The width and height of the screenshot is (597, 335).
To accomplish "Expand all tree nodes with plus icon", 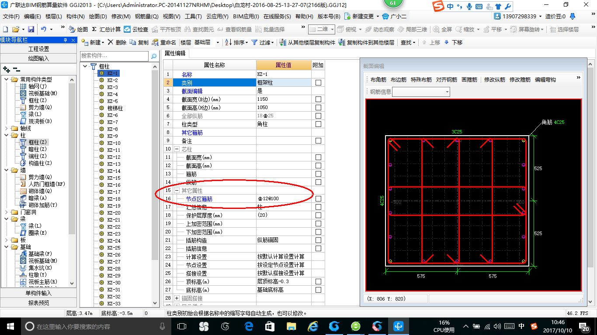I will tap(6, 69).
